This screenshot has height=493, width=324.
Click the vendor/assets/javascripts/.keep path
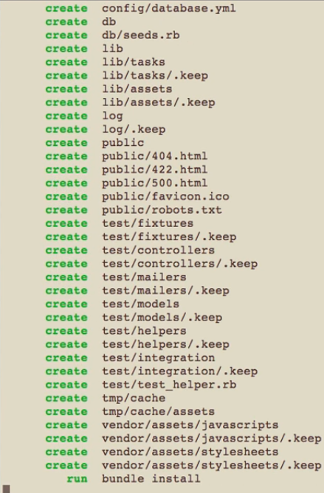tap(212, 438)
